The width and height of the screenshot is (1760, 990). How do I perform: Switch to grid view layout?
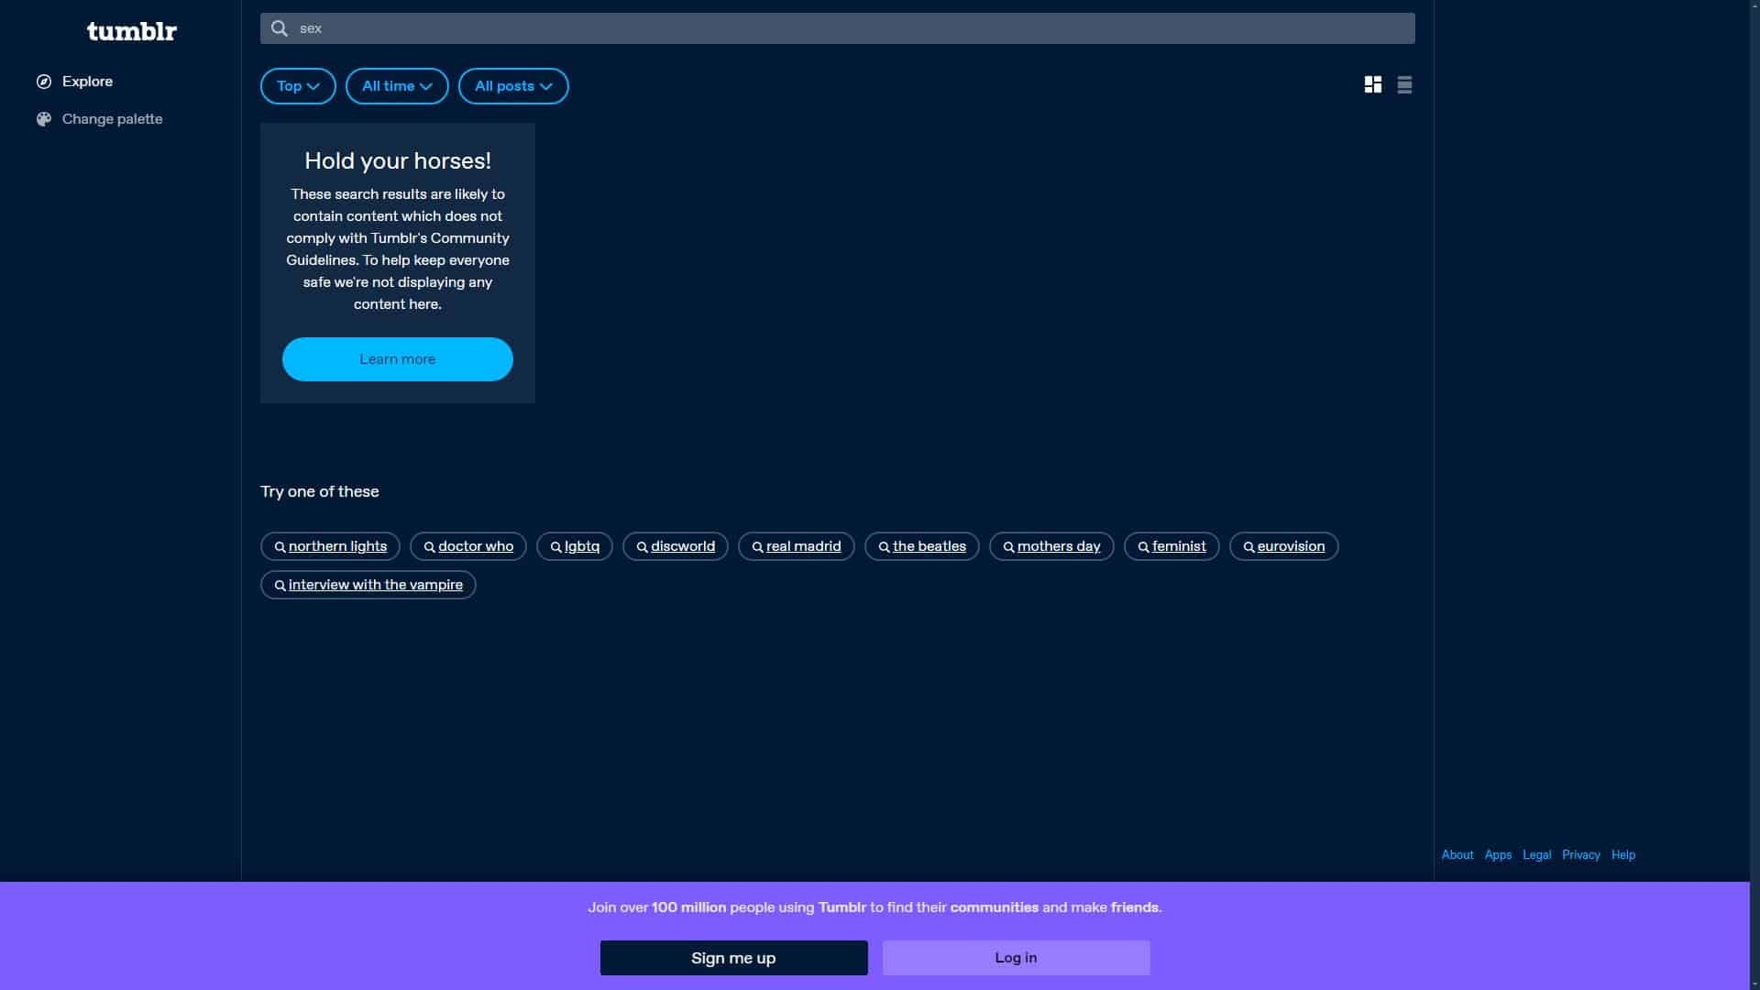pyautogui.click(x=1372, y=85)
